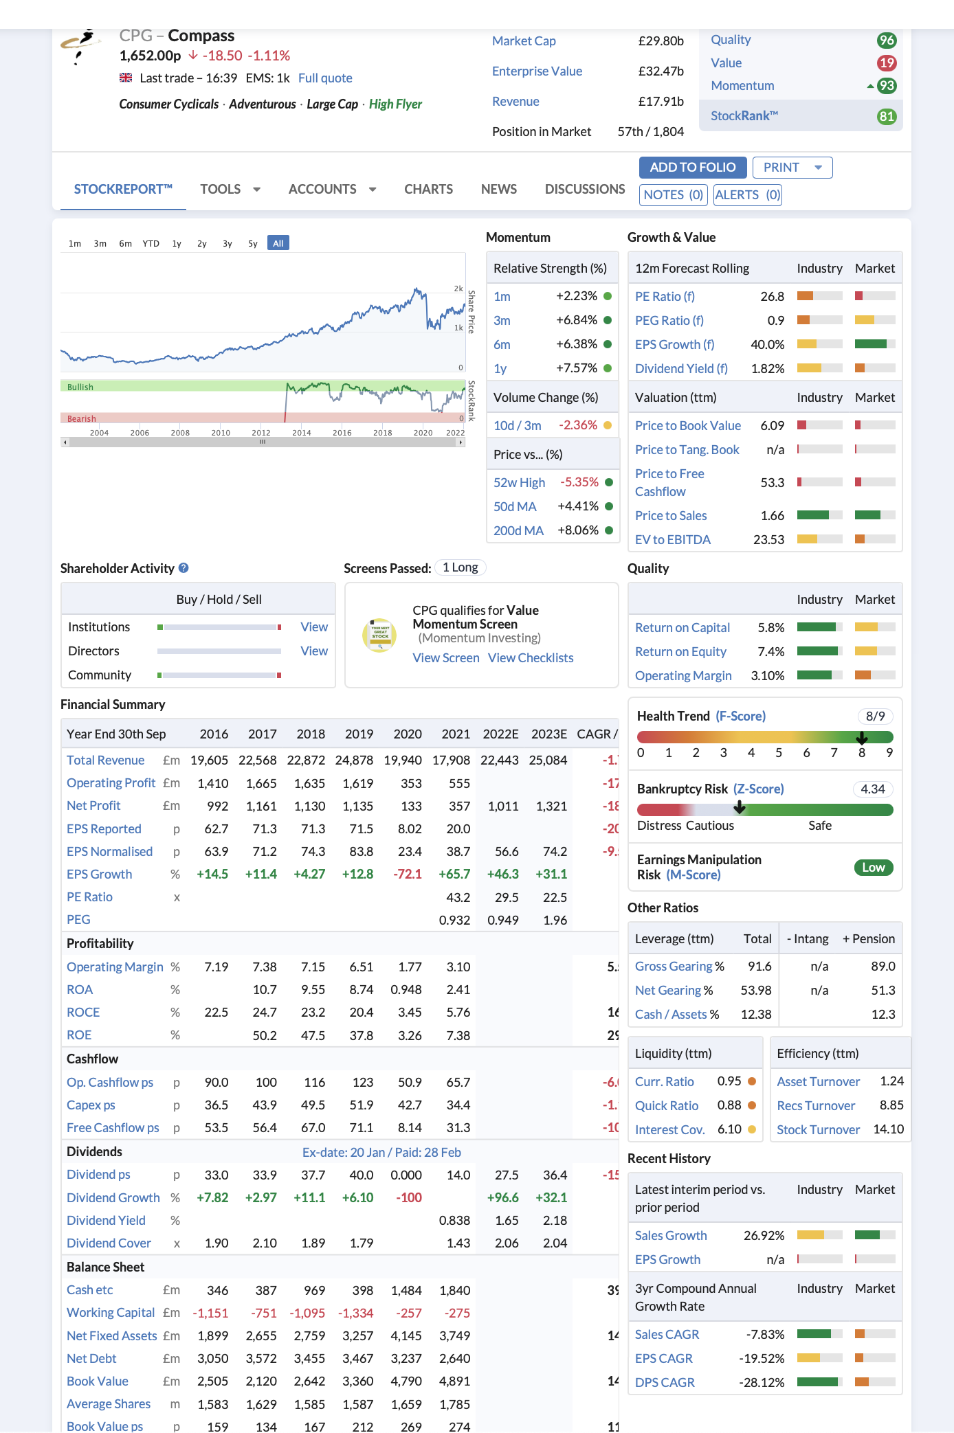The image size is (954, 1433).
Task: Open the Asset Turnover link
Action: pyautogui.click(x=818, y=1082)
